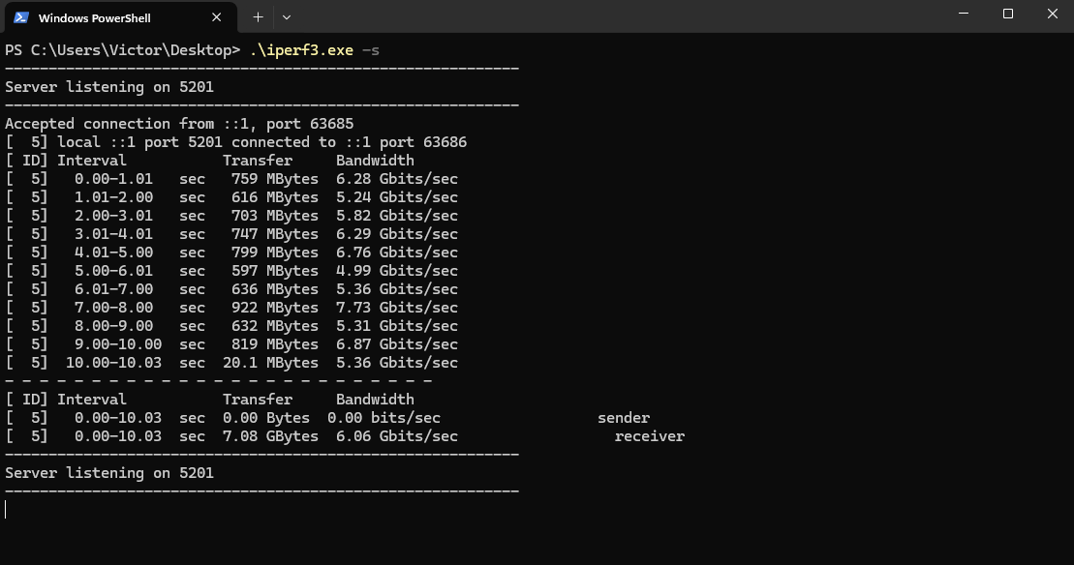Expand the new tab profile dropdown
1074x565 pixels.
pos(287,16)
